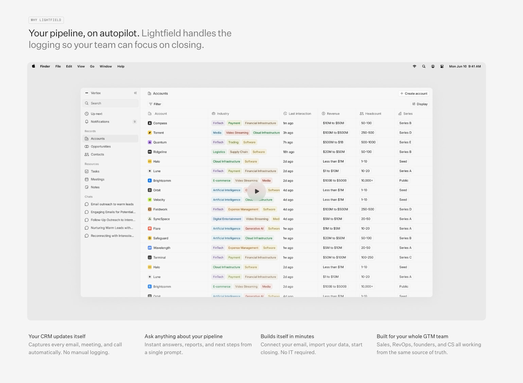The height and width of the screenshot is (383, 523).
Task: Click the Terminal account logo icon
Action: [x=150, y=257]
